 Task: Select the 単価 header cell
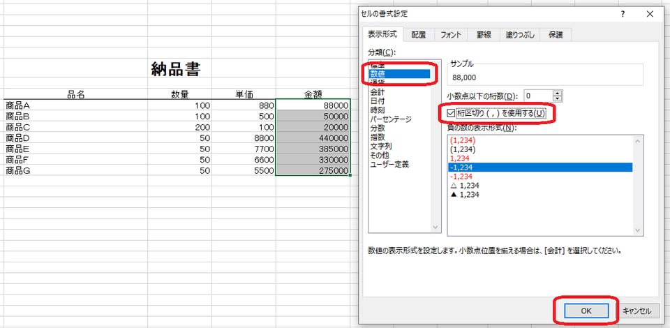(x=244, y=94)
